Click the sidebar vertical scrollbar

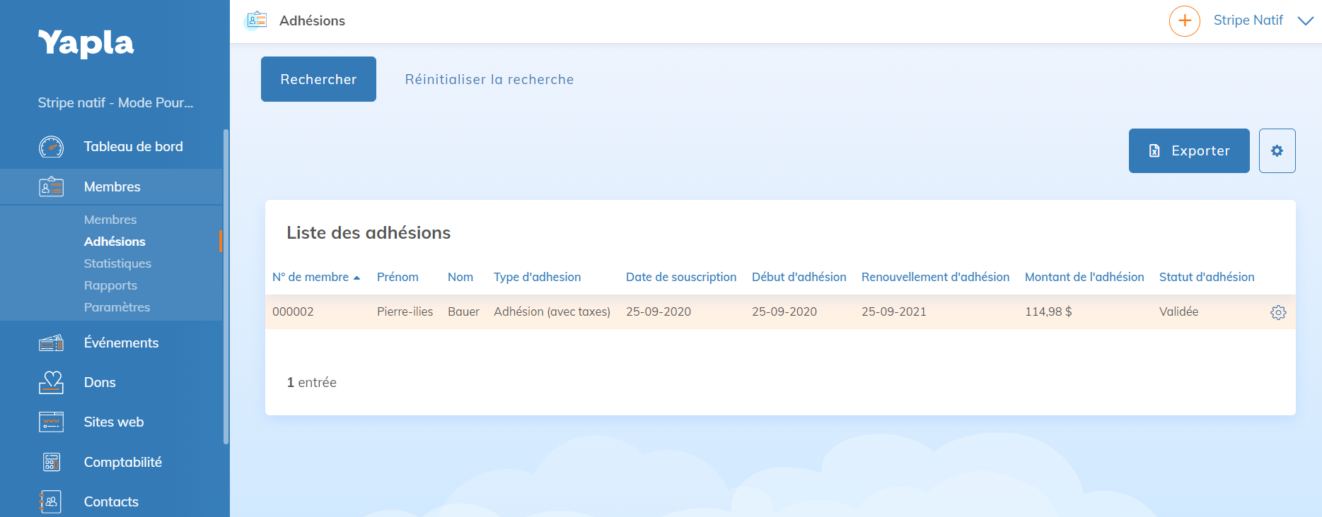226,286
